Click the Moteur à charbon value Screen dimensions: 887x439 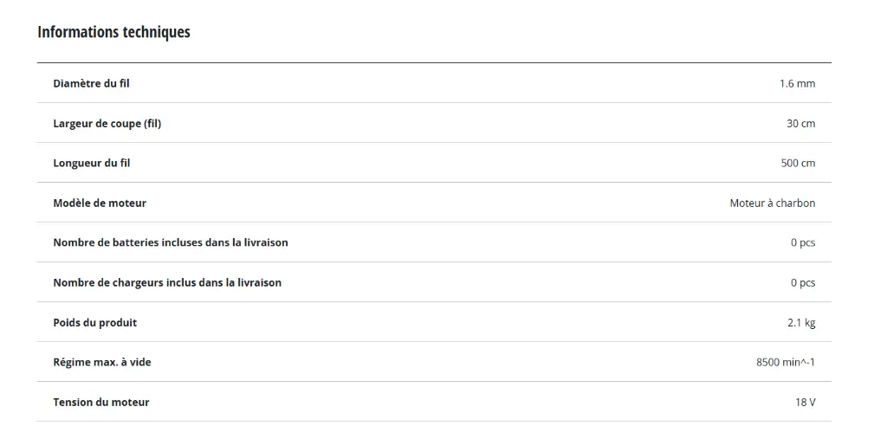pyautogui.click(x=772, y=203)
